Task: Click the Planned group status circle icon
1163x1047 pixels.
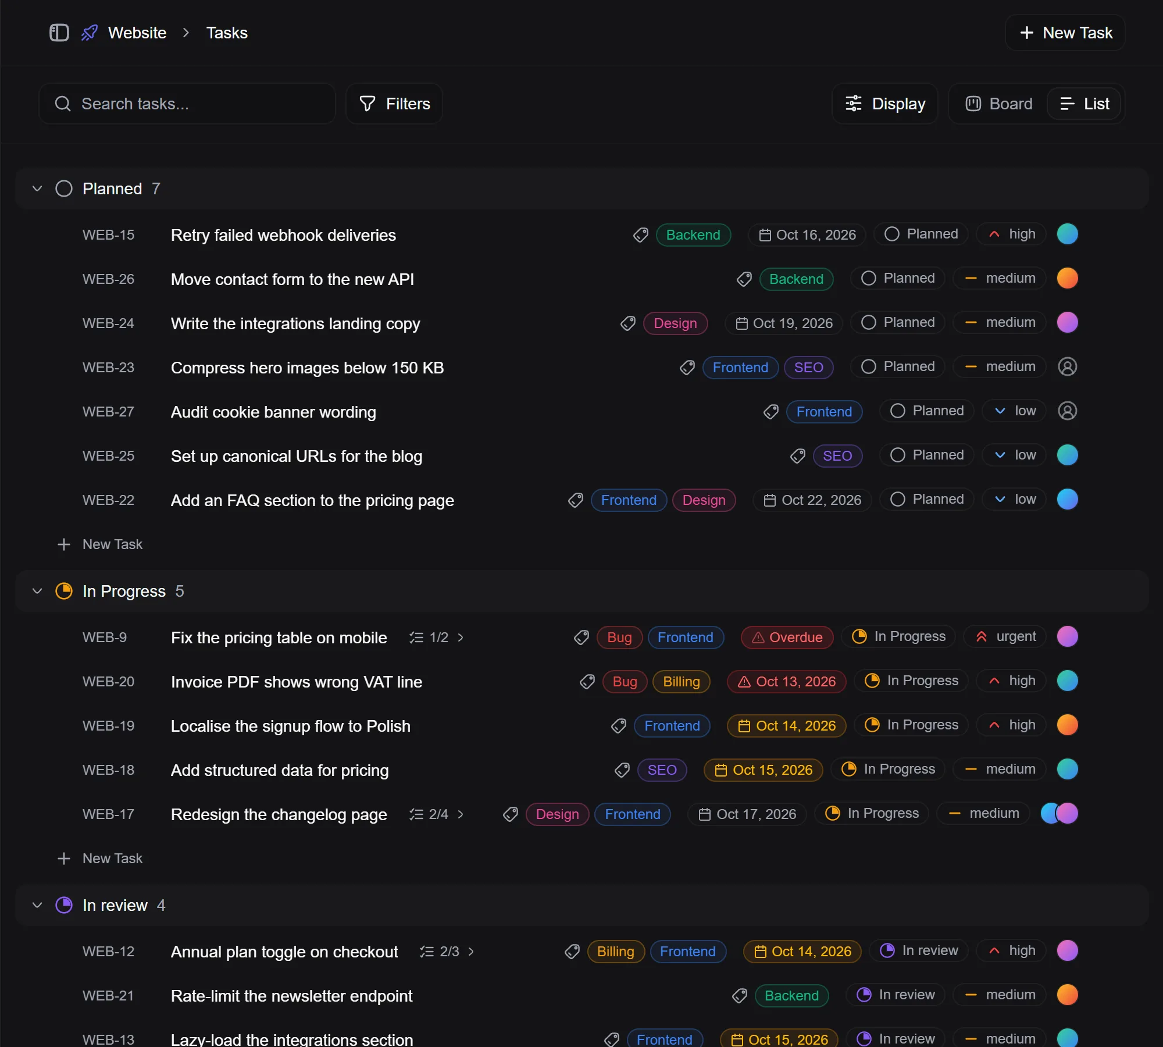Action: (x=64, y=188)
